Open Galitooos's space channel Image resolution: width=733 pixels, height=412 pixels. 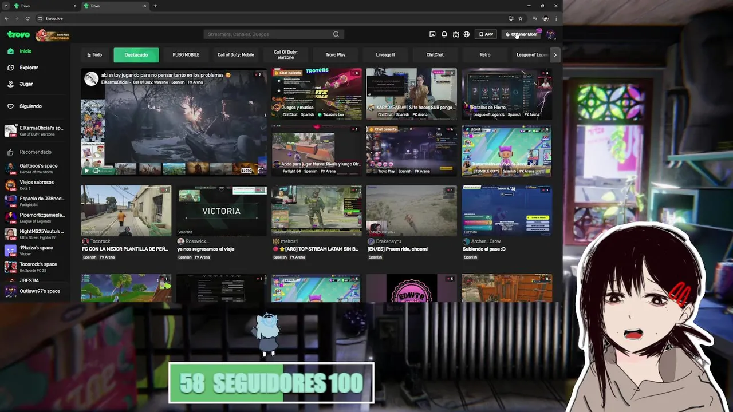click(34, 168)
